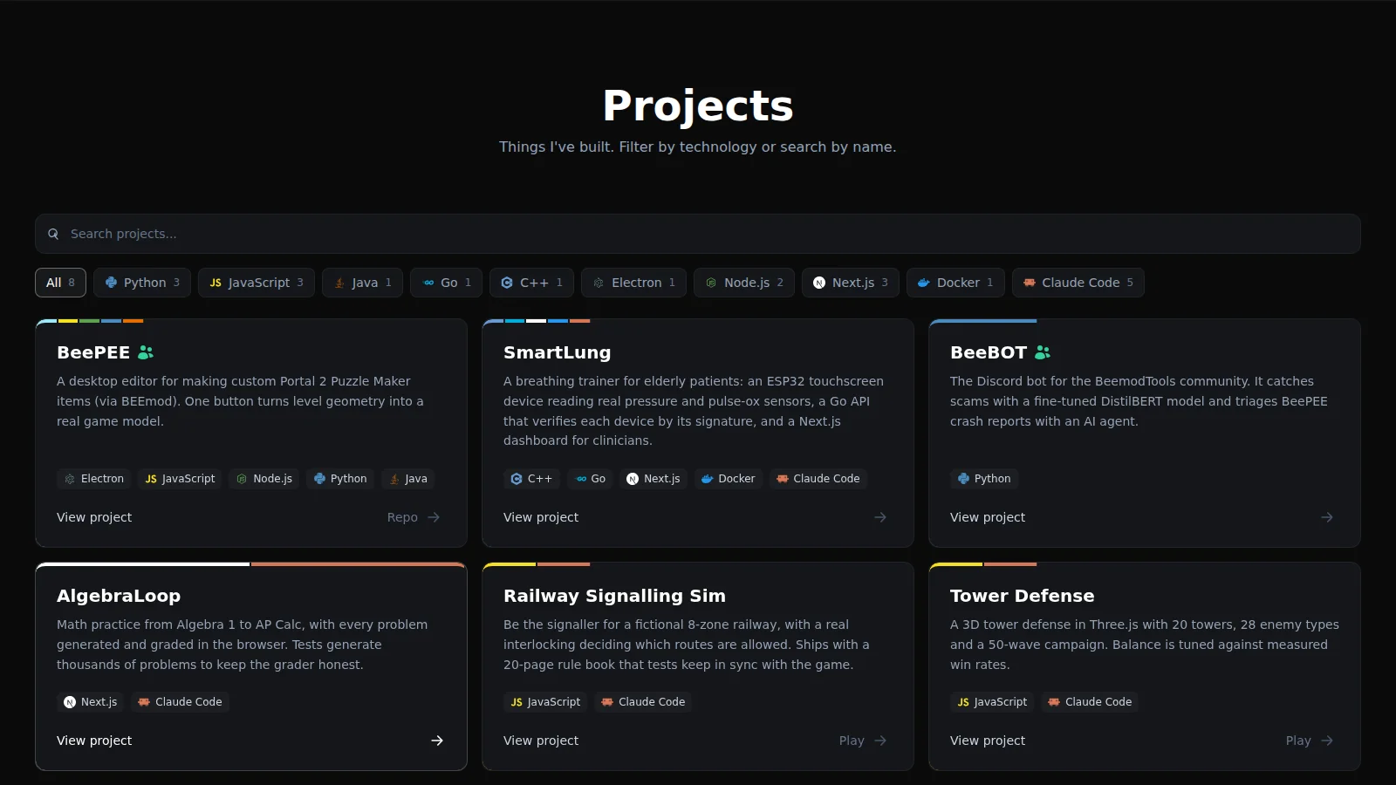
Task: Click View project on AlgebraLoop card
Action: (94, 741)
